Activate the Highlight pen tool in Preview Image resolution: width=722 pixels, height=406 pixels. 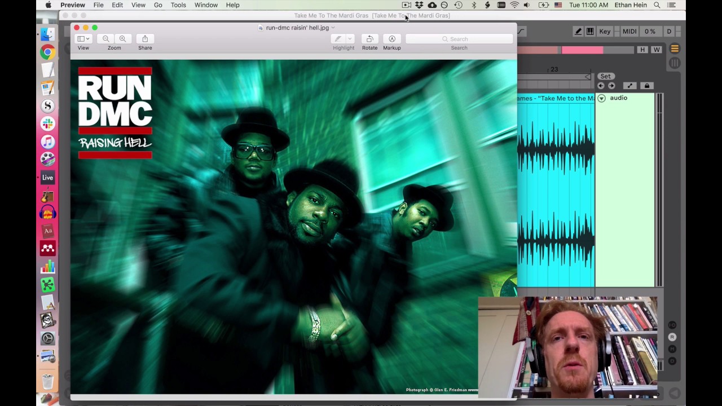[338, 38]
